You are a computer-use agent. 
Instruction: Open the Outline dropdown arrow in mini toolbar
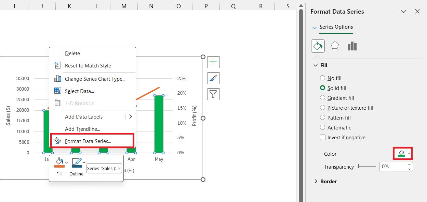[84, 163]
